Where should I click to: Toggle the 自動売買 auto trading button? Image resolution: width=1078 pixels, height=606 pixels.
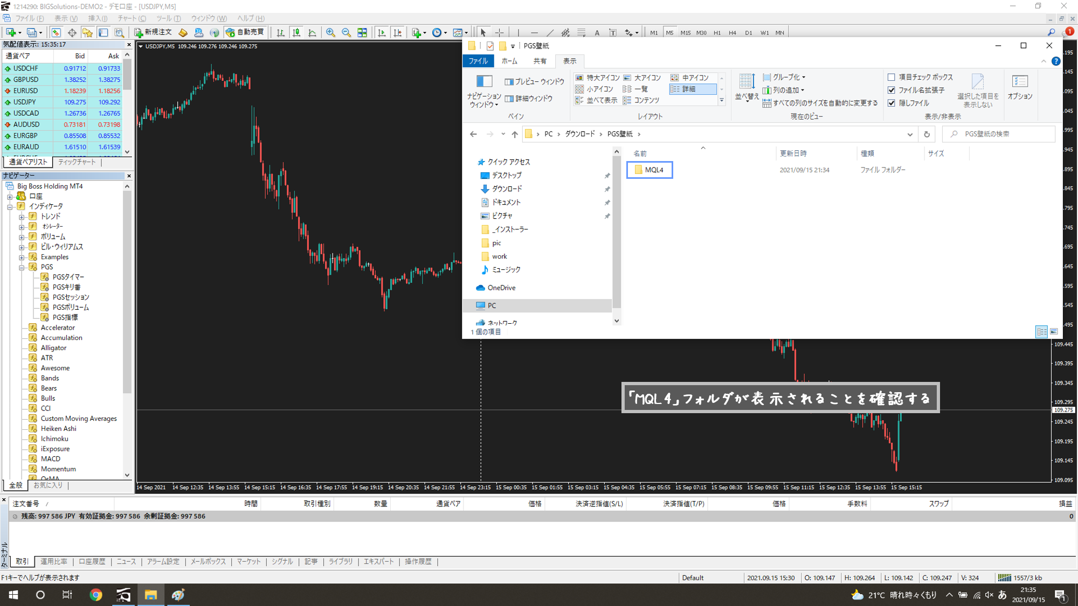pos(246,32)
